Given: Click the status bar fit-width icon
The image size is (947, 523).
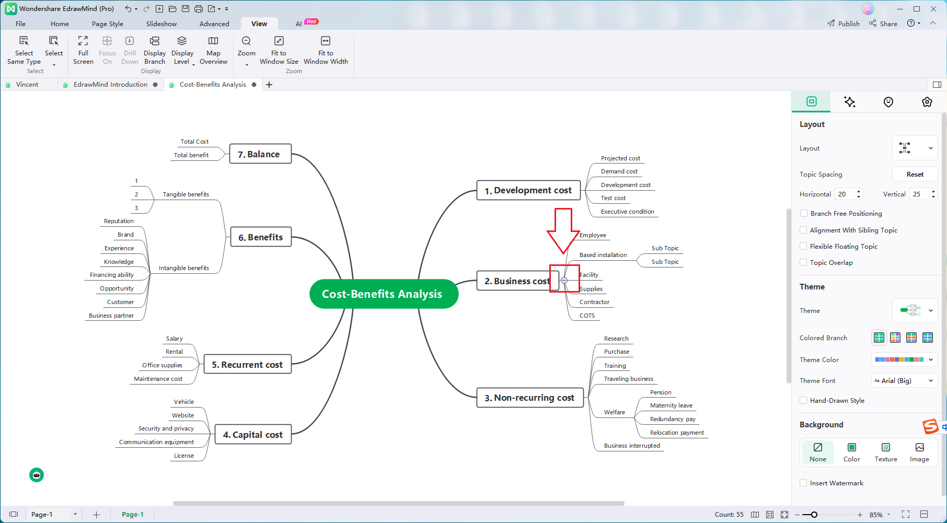Looking at the screenshot, I should [924, 515].
